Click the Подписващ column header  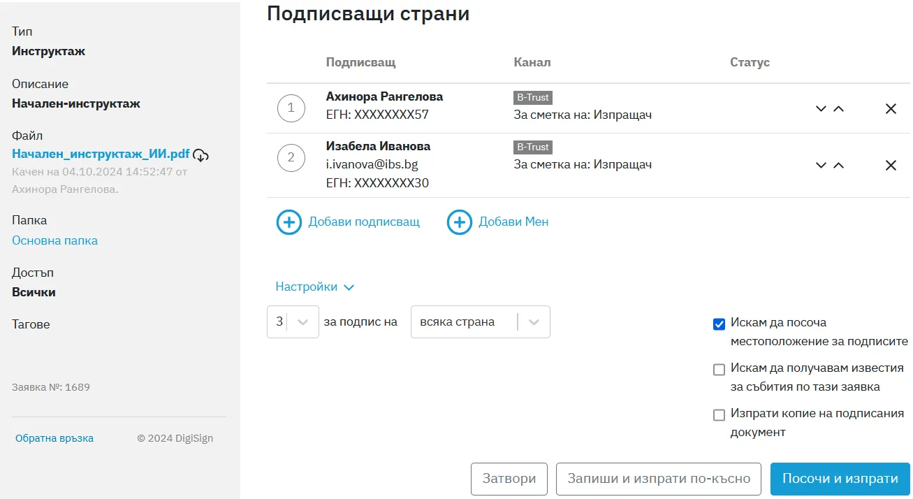(x=361, y=62)
